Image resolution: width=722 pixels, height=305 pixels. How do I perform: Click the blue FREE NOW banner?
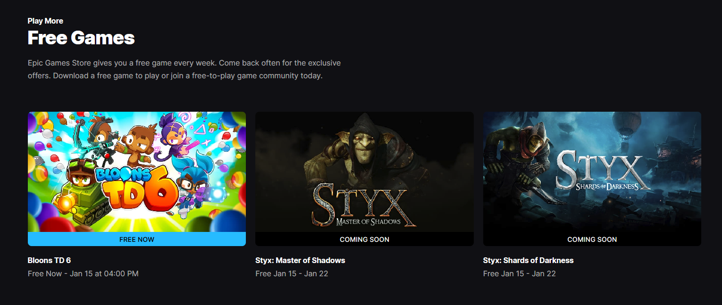tap(137, 239)
